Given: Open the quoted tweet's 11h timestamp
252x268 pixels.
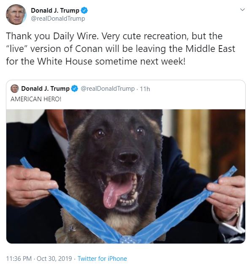Looking at the screenshot, I should 145,89.
